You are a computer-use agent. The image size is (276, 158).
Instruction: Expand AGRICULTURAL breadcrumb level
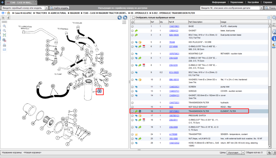tap(49, 13)
